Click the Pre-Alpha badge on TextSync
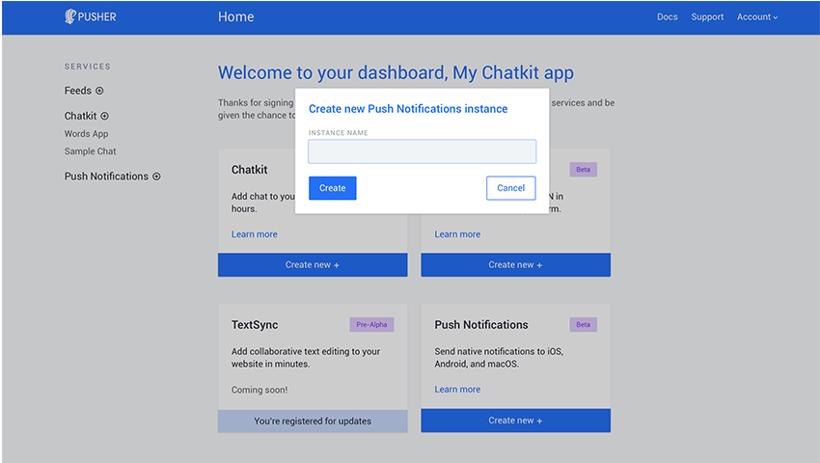 coord(371,325)
